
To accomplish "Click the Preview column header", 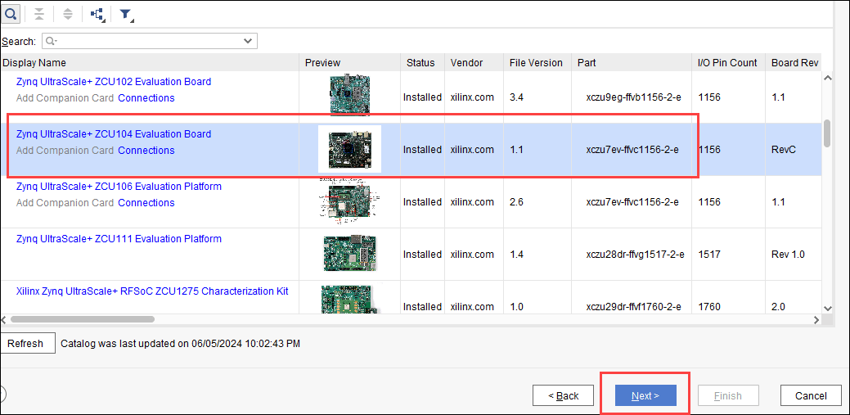I will pos(349,62).
